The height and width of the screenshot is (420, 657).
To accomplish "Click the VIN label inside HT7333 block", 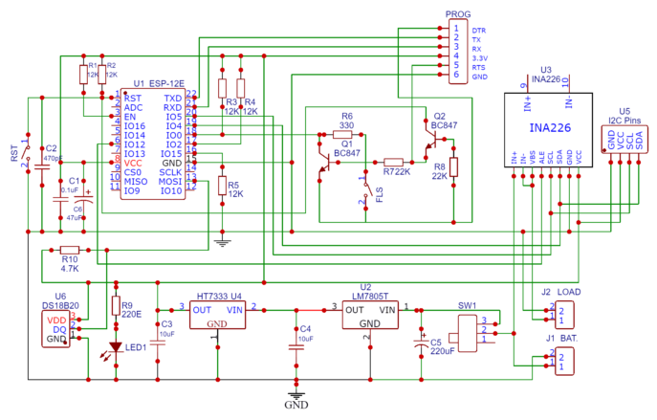I will pyautogui.click(x=234, y=310).
